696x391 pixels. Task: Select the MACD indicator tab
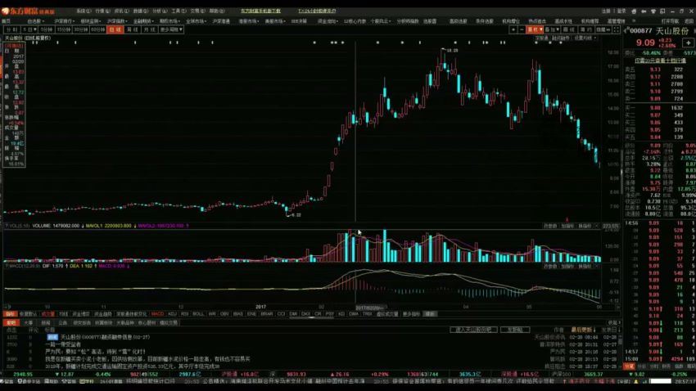(157, 314)
